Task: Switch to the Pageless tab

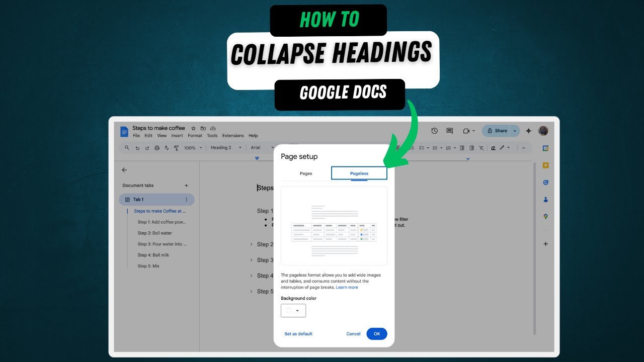Action: 359,173
